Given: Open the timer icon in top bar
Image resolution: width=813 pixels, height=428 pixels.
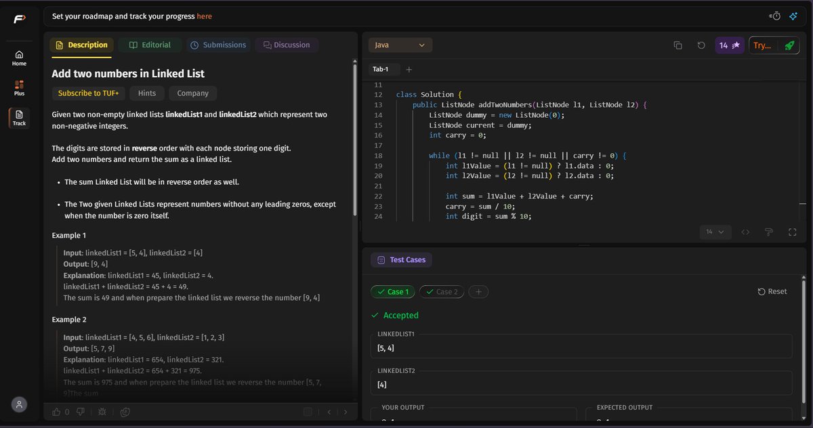Looking at the screenshot, I should [x=775, y=16].
